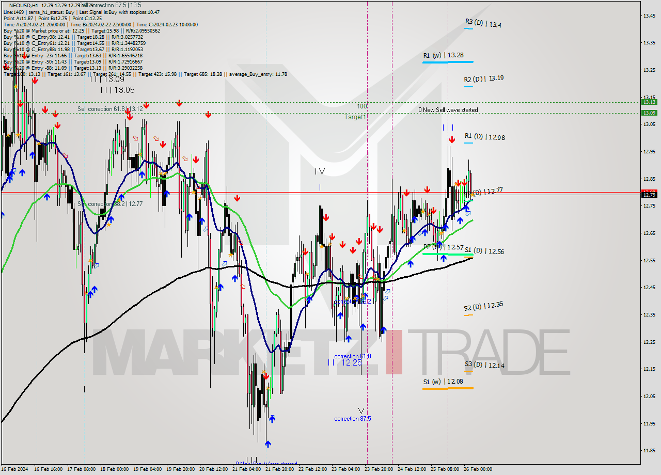The height and width of the screenshot is (475, 661).
Task: Click the R3 (D) 13.4 pivot label
Action: (483, 23)
